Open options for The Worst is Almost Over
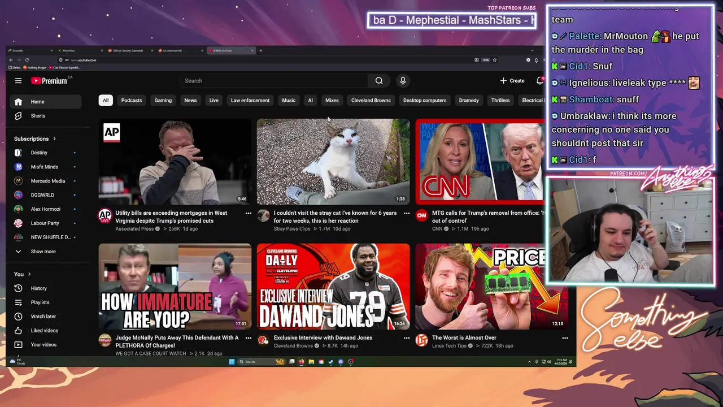 [x=564, y=338]
